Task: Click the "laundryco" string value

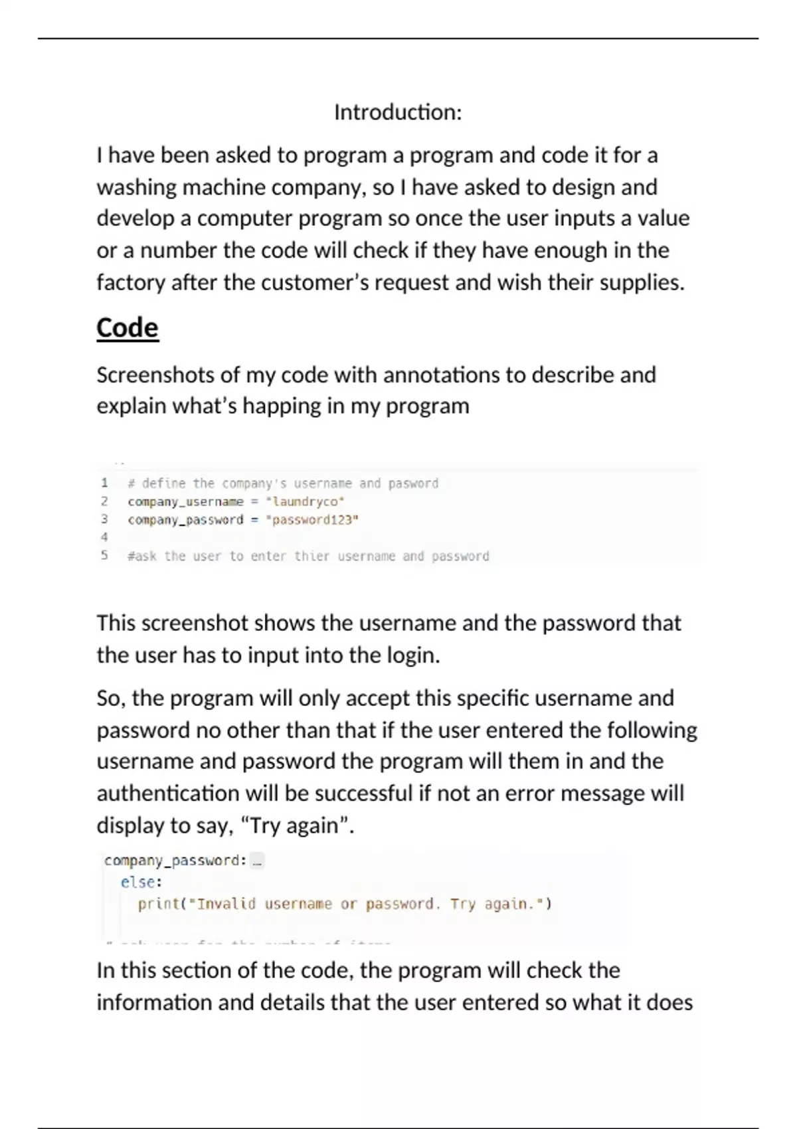Action: tap(305, 501)
